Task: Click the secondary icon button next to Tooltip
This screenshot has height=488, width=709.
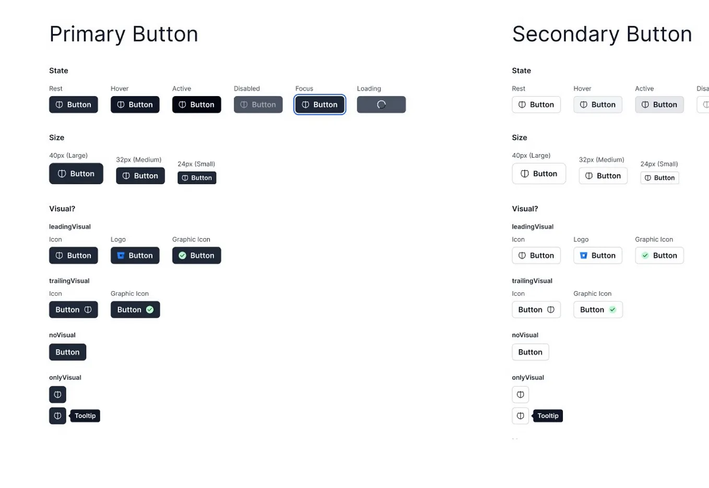Action: pyautogui.click(x=520, y=415)
